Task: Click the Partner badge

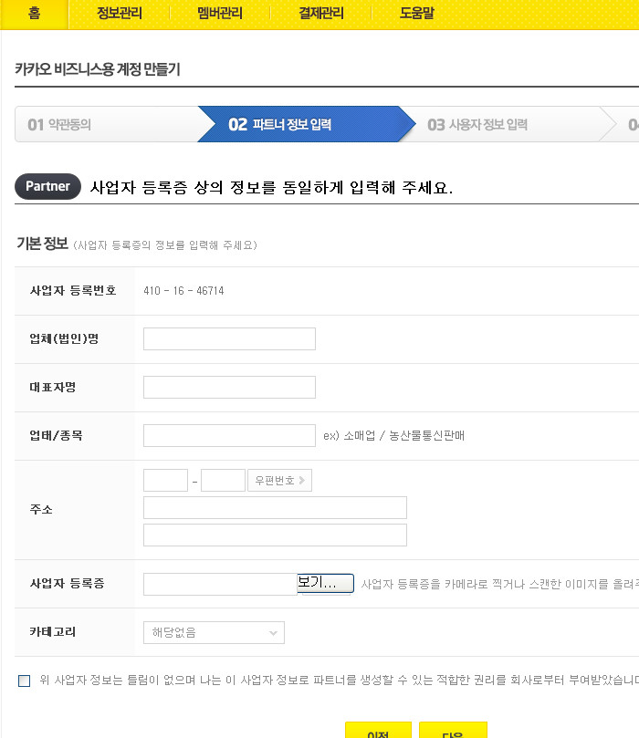Action: tap(48, 186)
